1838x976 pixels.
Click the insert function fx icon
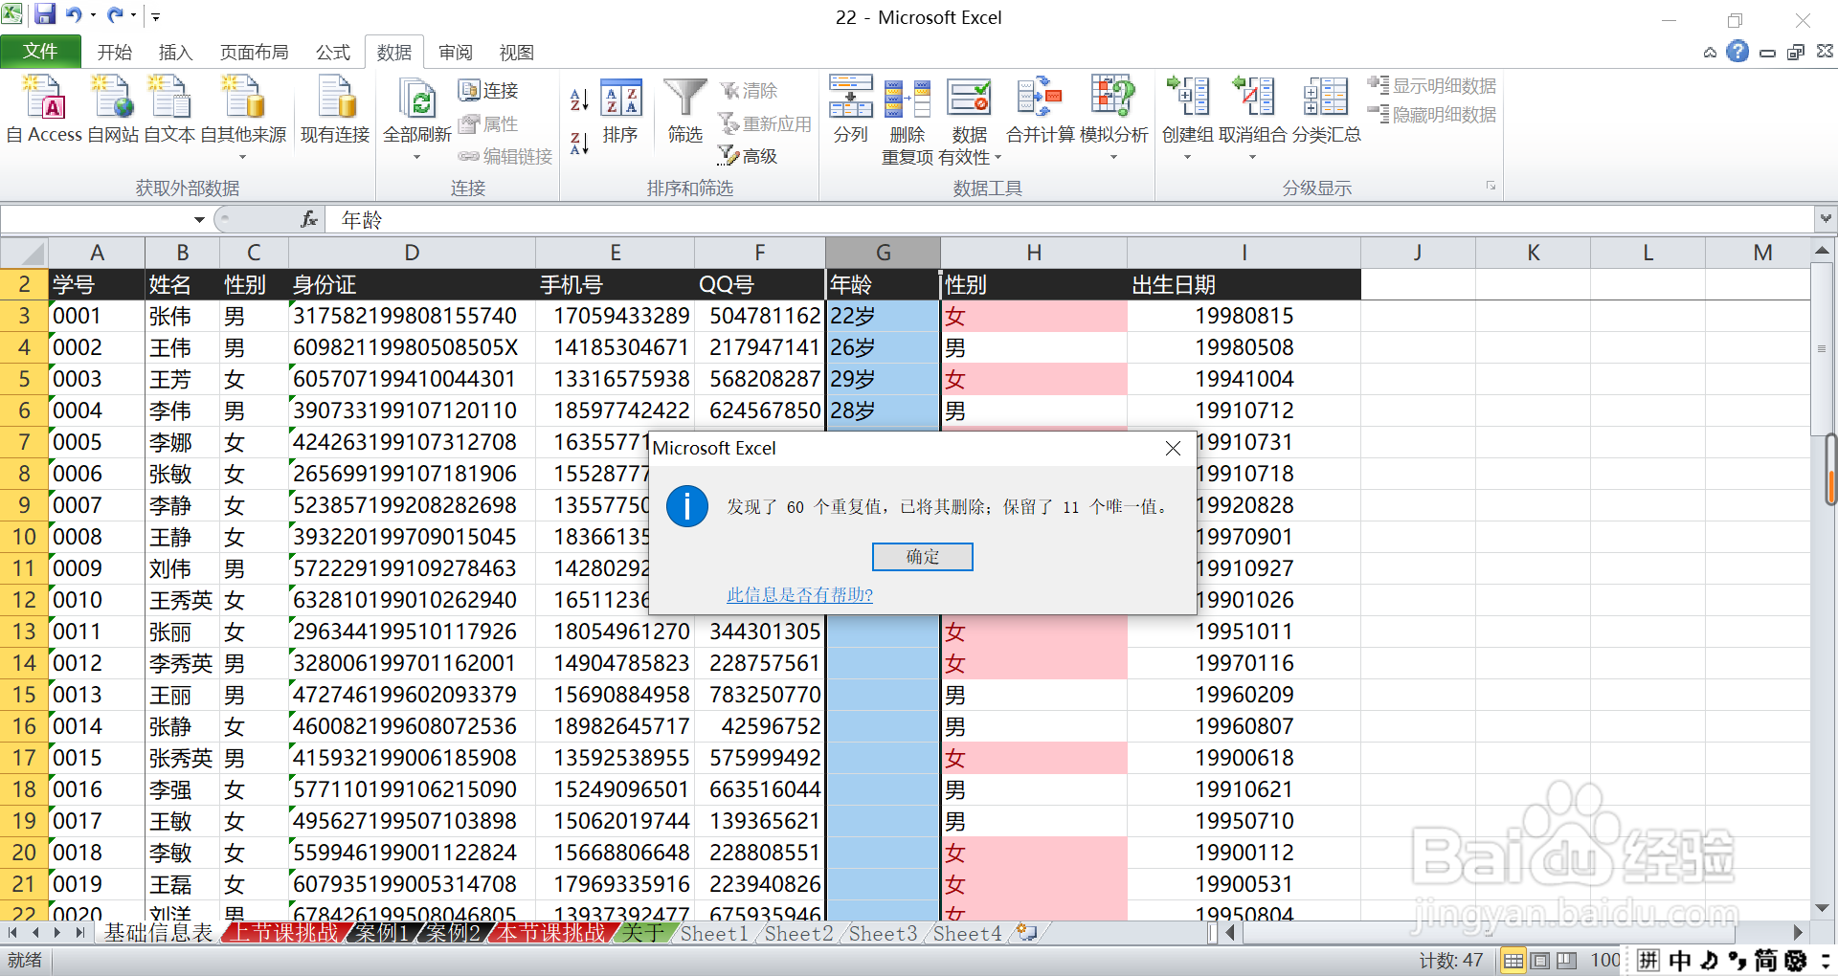point(309,219)
